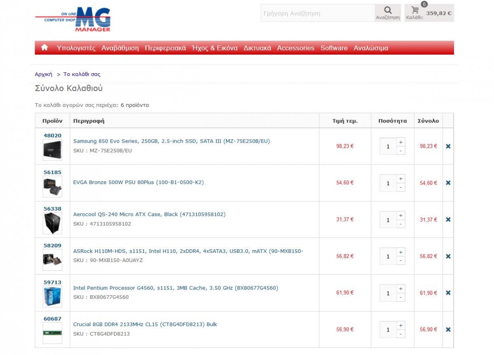Edit quantity field for EVGA Bronze PSU

(x=388, y=183)
